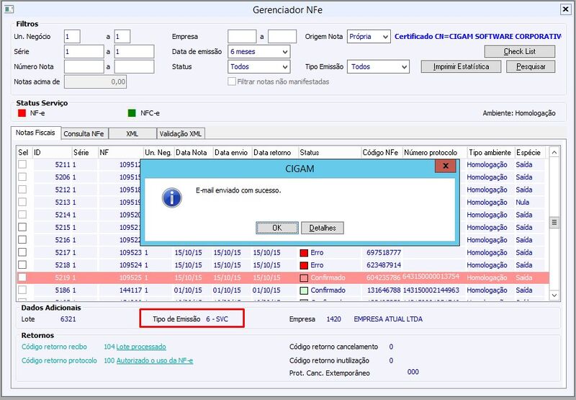Screen dimensions: 576x400
Task: Click the first Número Nota input field
Action: pyautogui.click(x=84, y=67)
